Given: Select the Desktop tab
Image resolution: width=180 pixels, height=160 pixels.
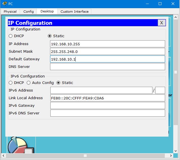Looking at the screenshot, I should (47, 12).
